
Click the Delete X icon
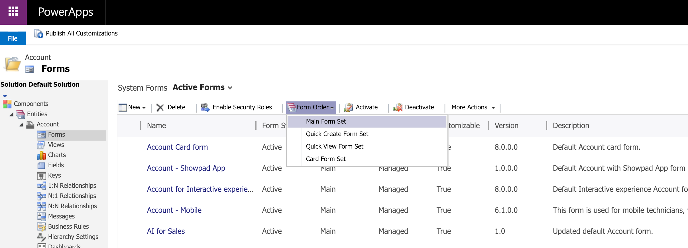(x=160, y=108)
